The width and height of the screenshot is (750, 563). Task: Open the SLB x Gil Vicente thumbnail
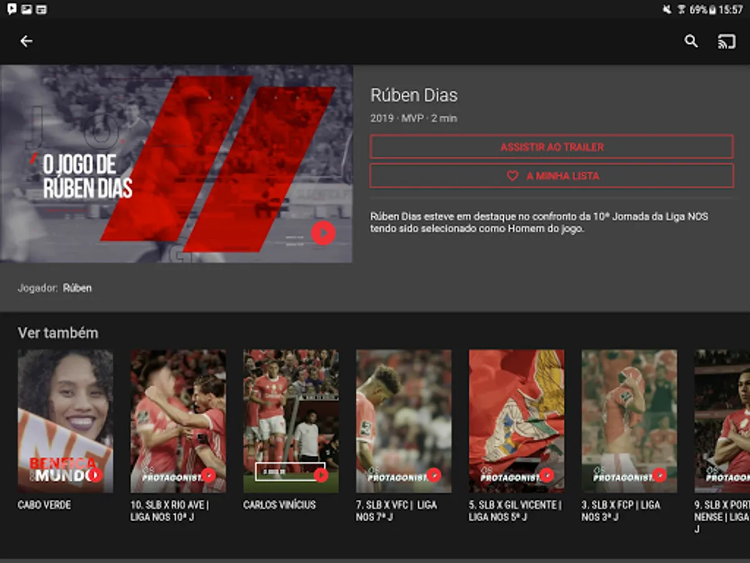(517, 421)
